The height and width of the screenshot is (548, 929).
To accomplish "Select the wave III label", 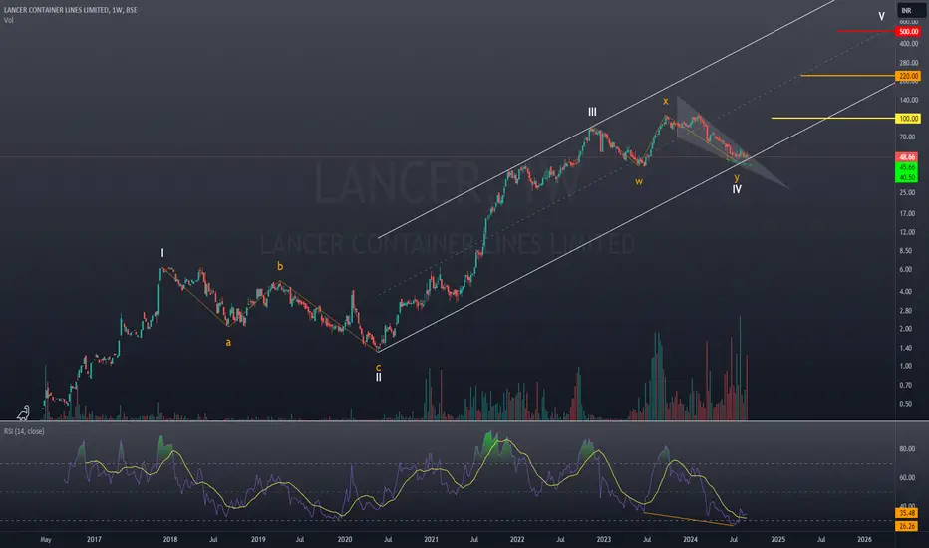I will 592,112.
